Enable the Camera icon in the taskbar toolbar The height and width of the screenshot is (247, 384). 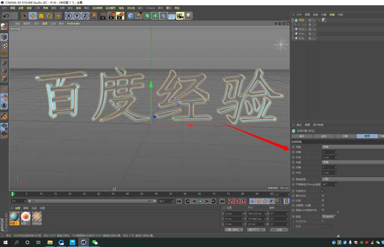pos(180,16)
